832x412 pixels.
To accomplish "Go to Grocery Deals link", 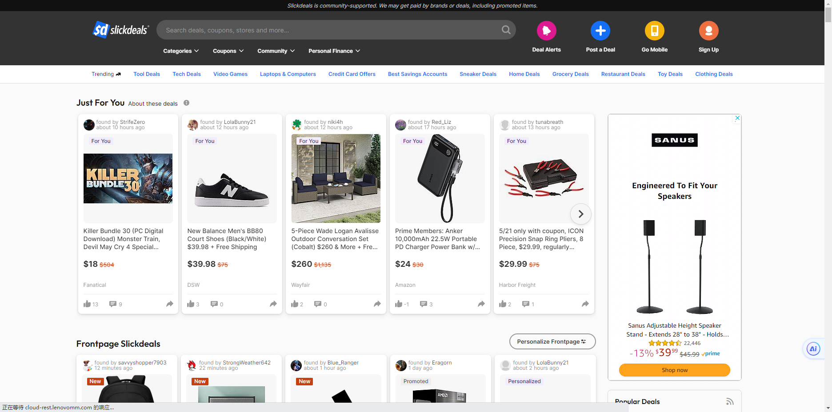I will pos(570,74).
